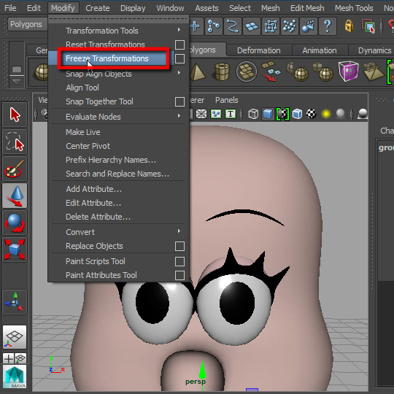
Task: Click the persp camera label
Action: (196, 382)
